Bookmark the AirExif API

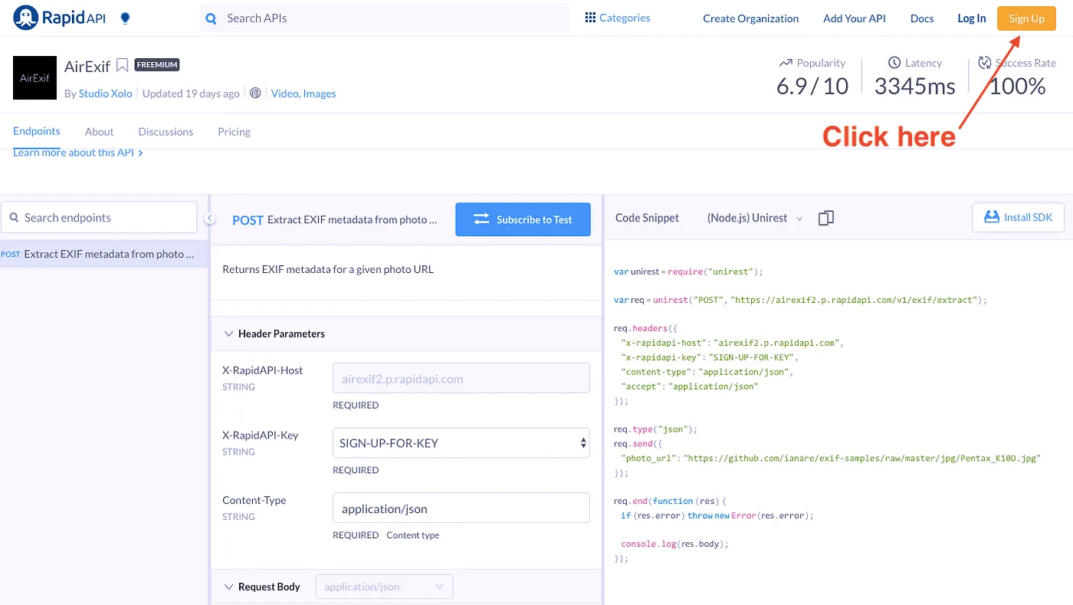pyautogui.click(x=123, y=65)
